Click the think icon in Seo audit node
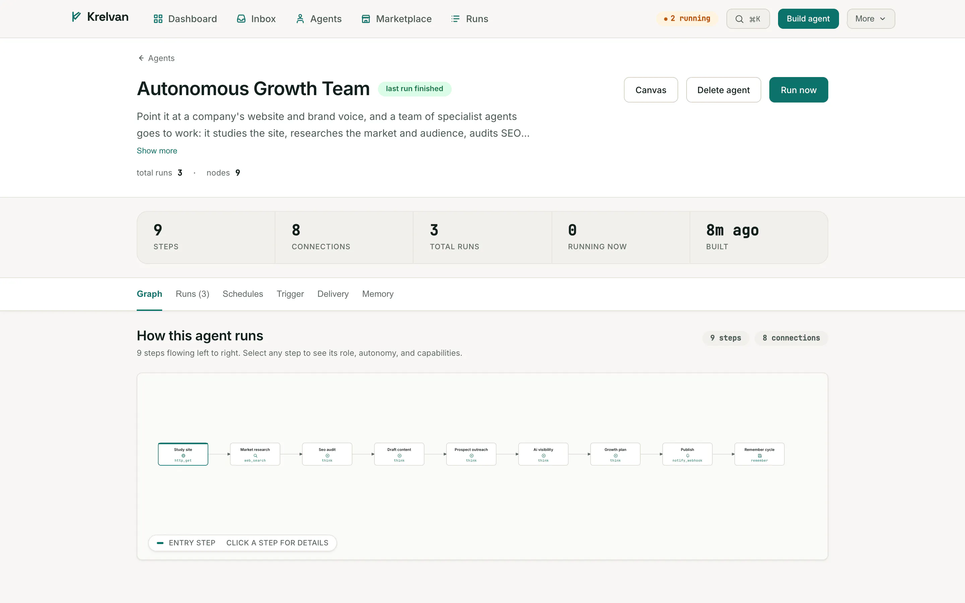This screenshot has height=603, width=965. coord(327,456)
